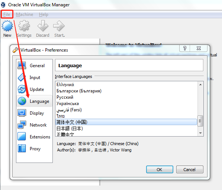
Task: Open the Proxy preferences page
Action: (35, 148)
